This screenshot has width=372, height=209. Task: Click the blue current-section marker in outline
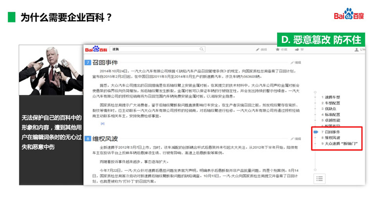coord(316,132)
